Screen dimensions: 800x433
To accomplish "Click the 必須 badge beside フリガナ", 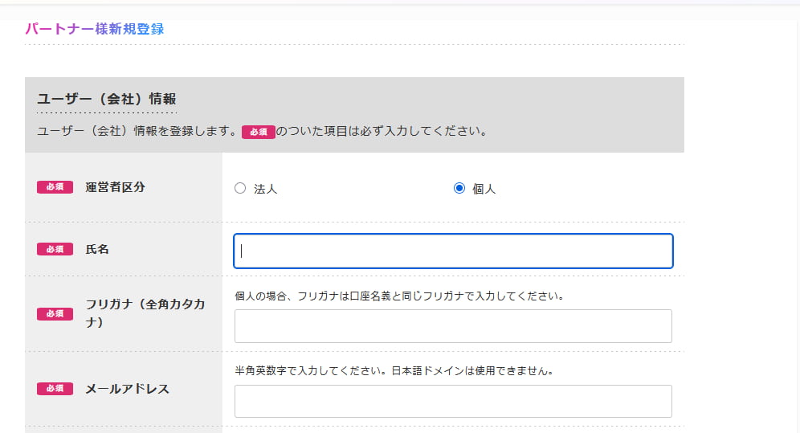I will [55, 313].
